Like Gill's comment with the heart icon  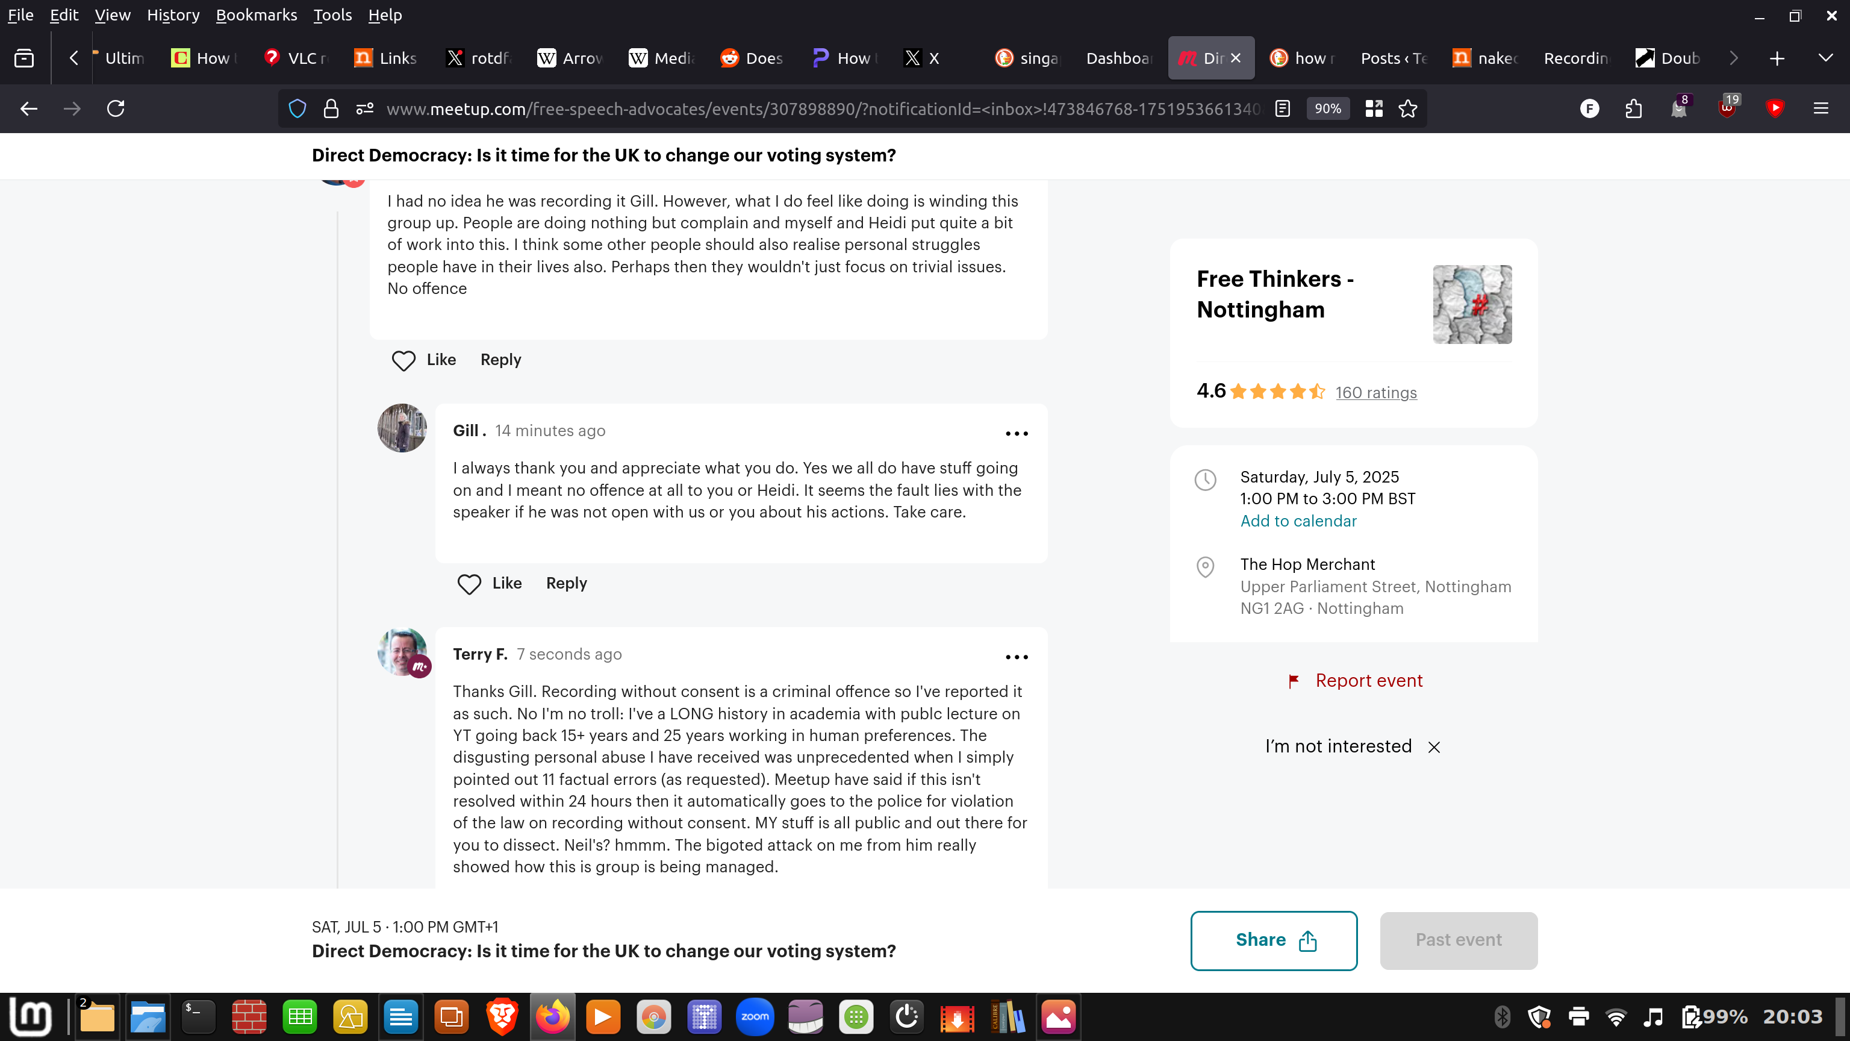coord(469,584)
